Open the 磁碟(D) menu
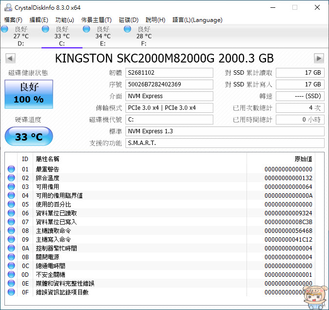 [x=128, y=20]
